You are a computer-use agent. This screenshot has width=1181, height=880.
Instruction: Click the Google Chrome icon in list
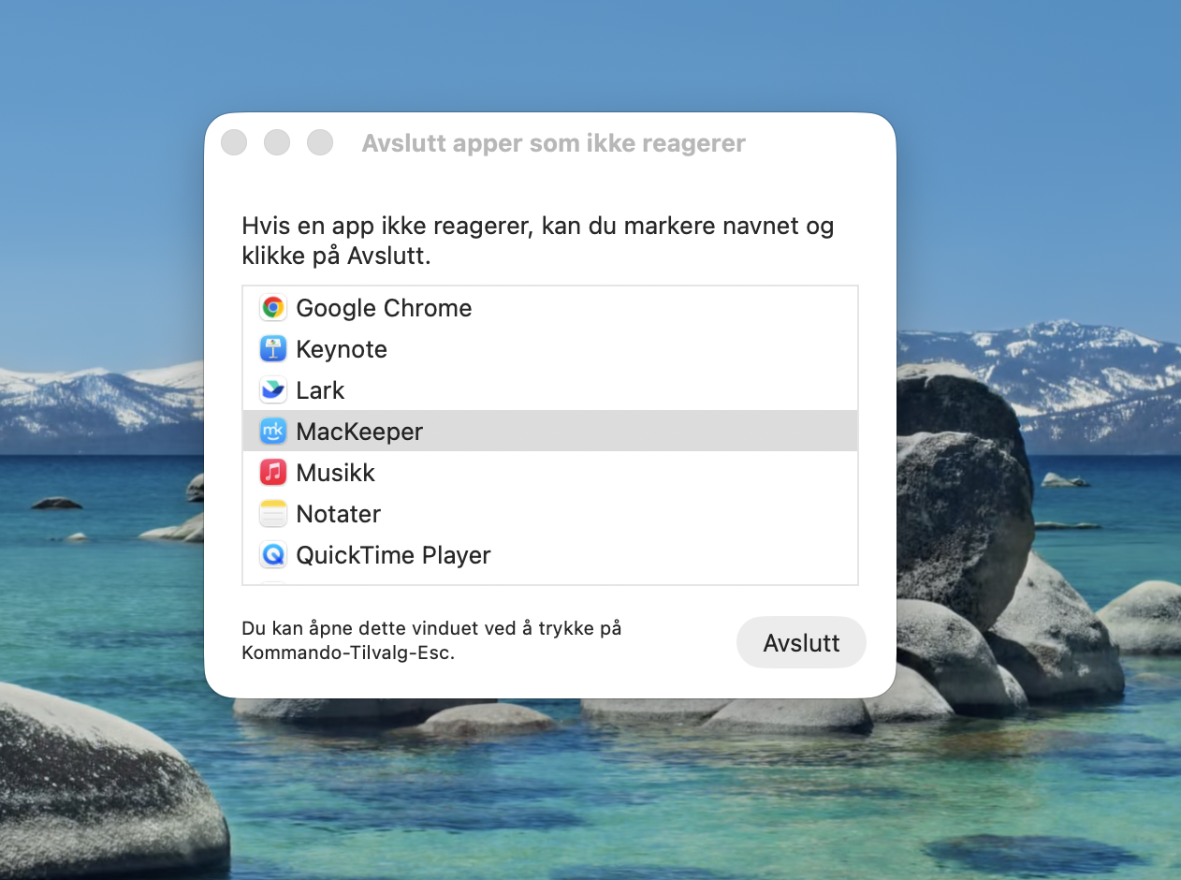click(x=273, y=308)
